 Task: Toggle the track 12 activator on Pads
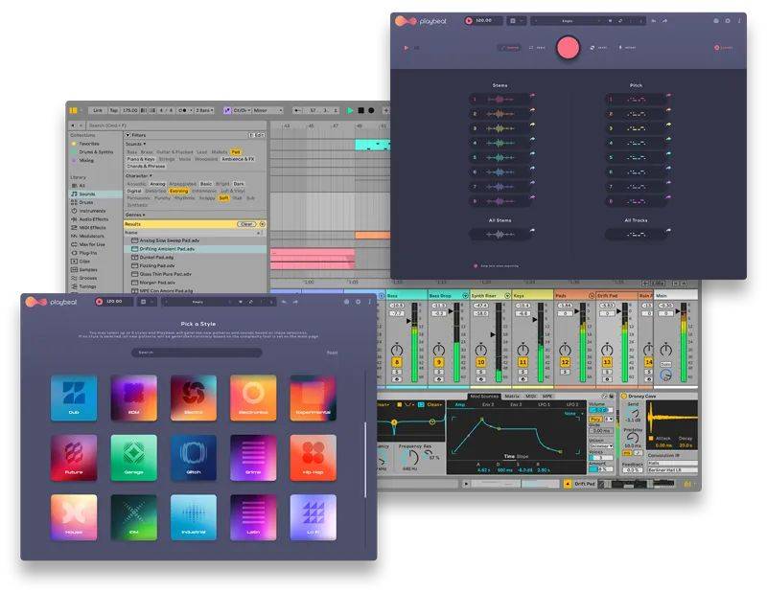(565, 362)
